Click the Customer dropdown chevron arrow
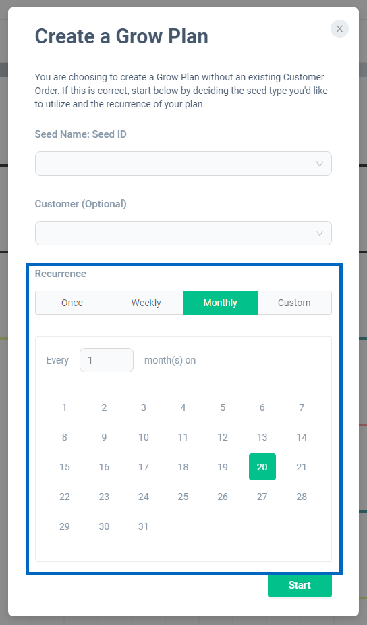The width and height of the screenshot is (367, 625). pos(319,234)
